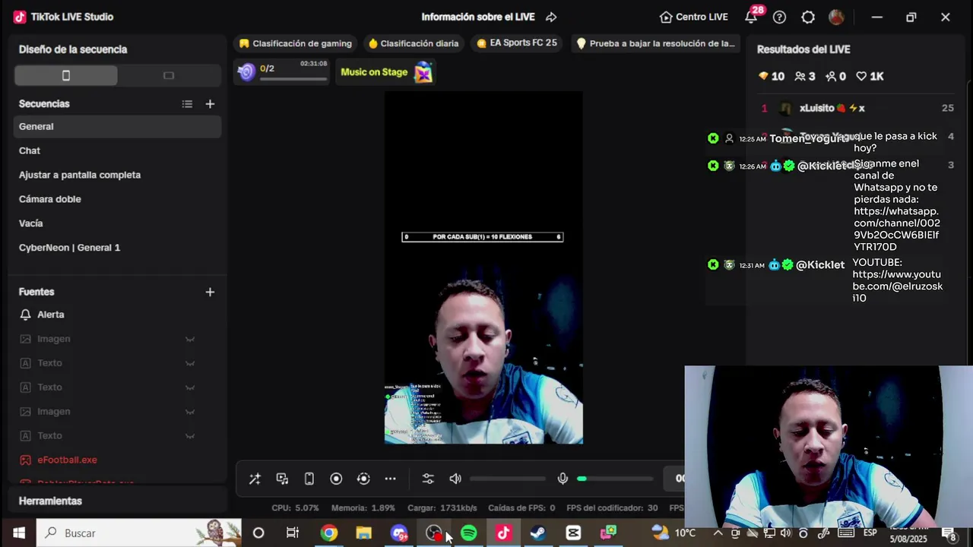The width and height of the screenshot is (973, 547).
Task: Add a new source with Fuentes plus
Action: click(x=210, y=292)
